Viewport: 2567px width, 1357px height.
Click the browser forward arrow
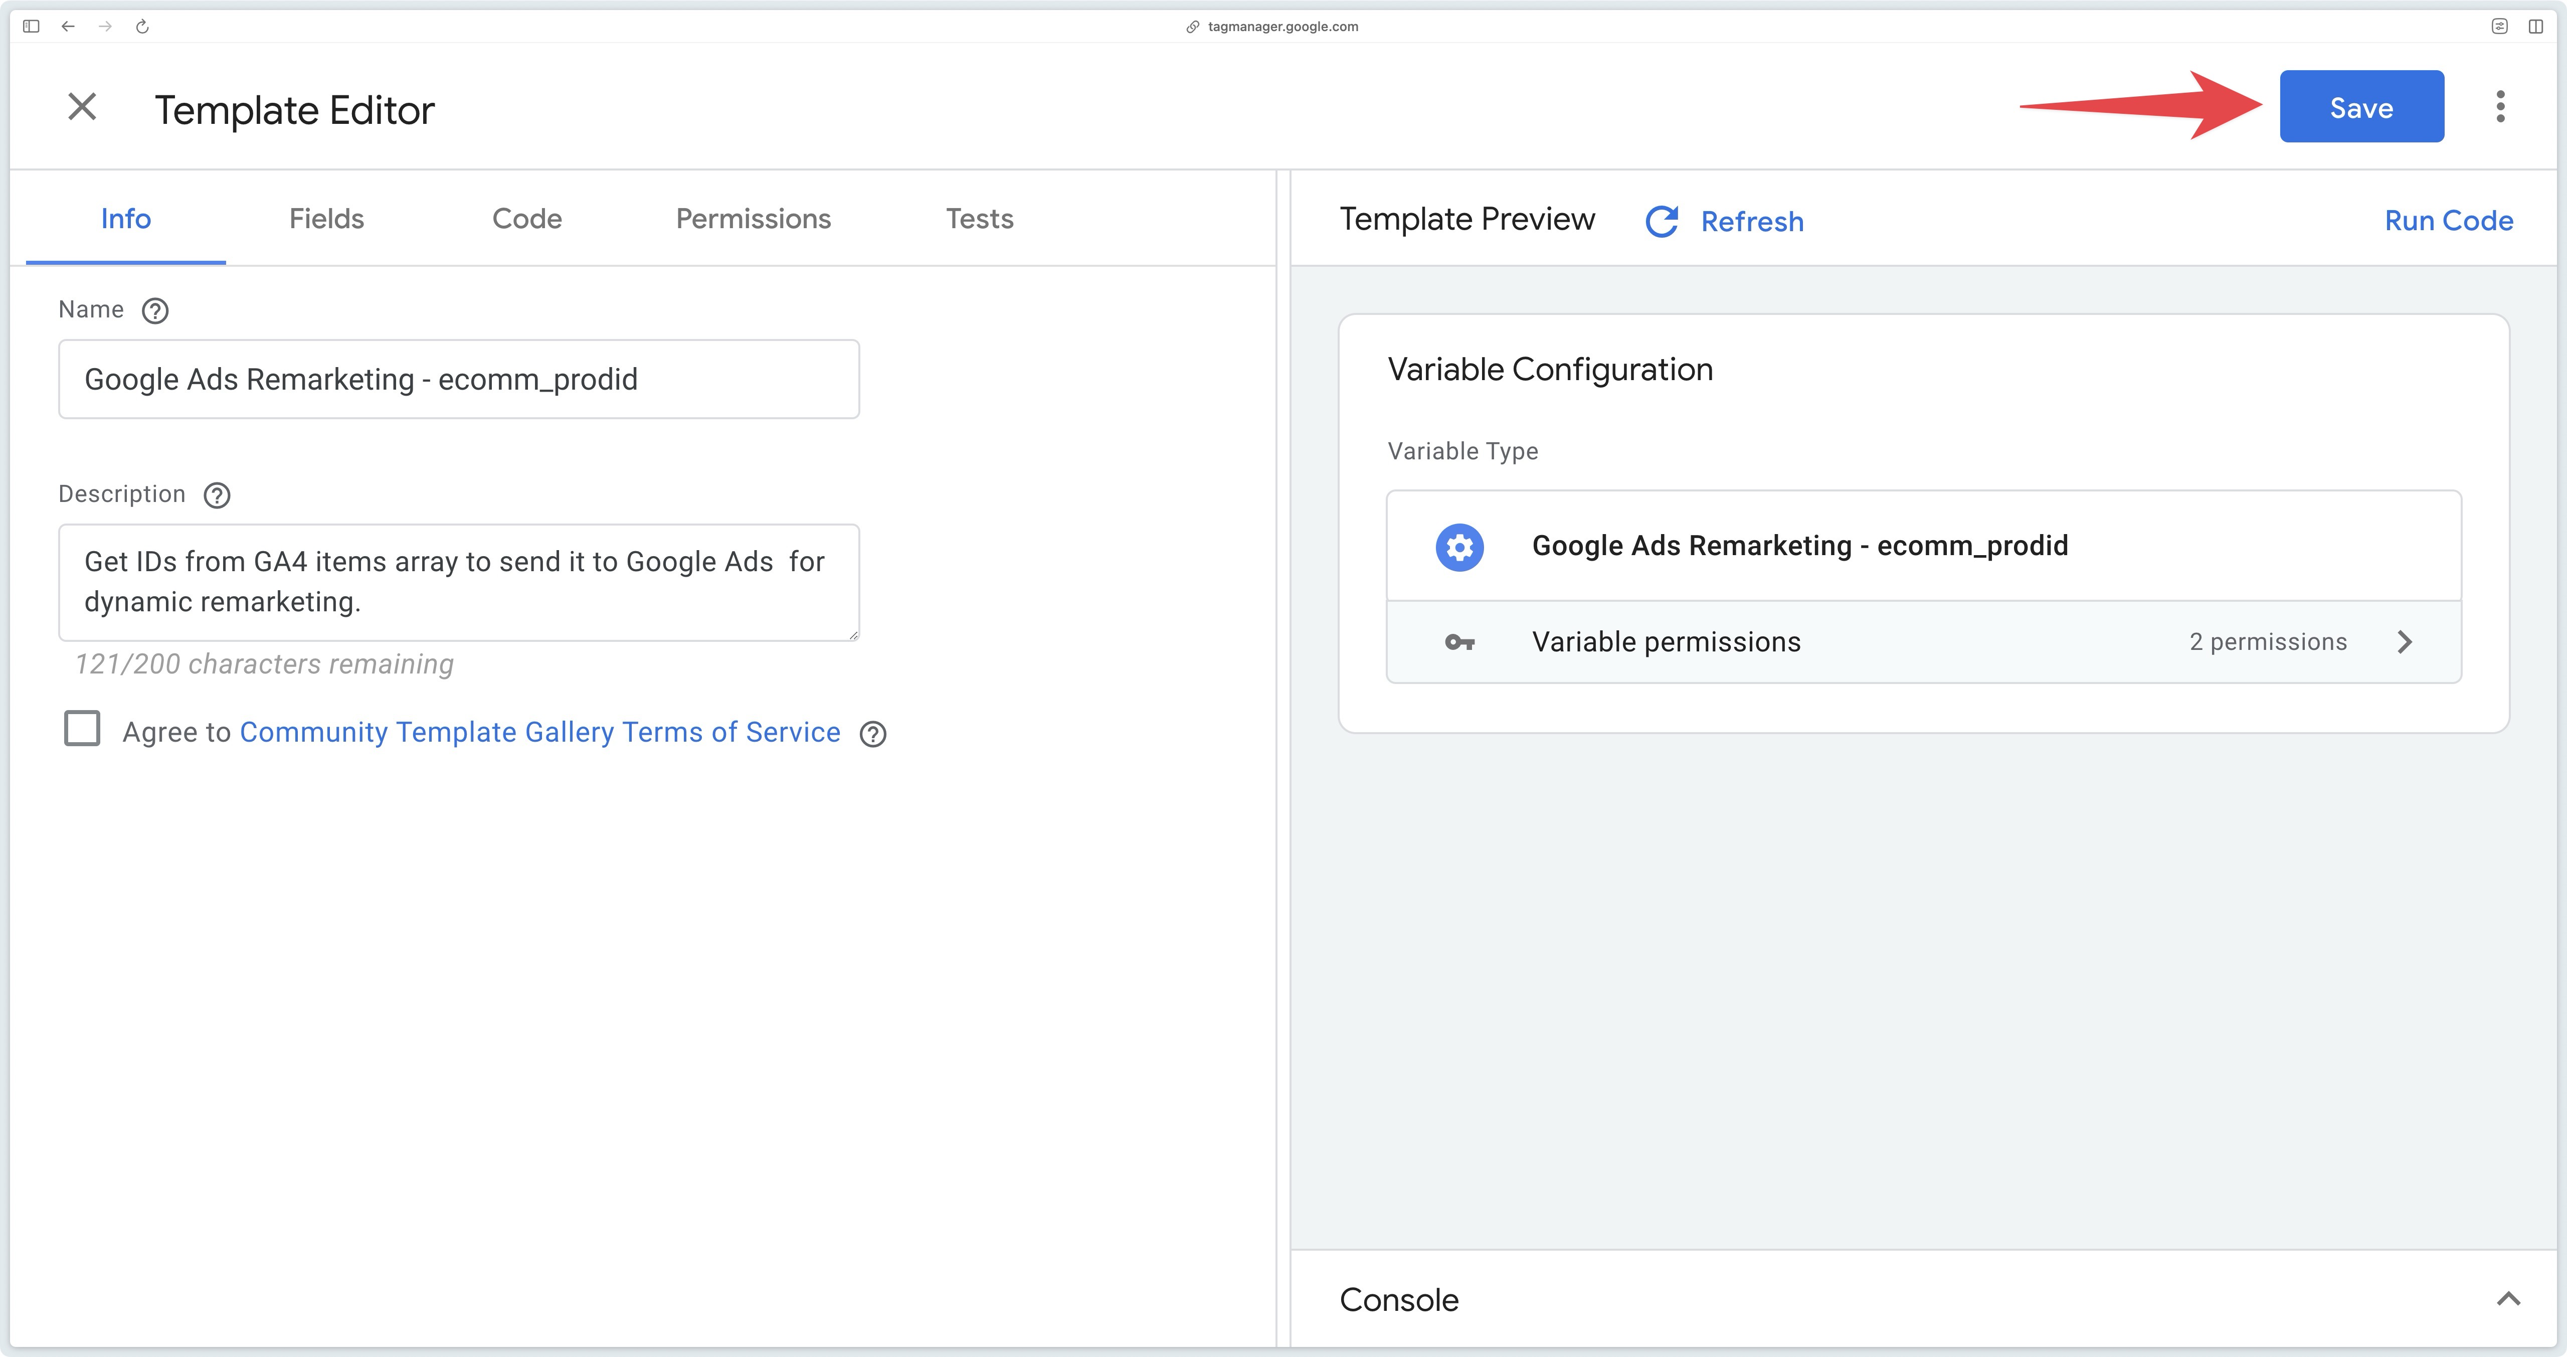point(105,27)
